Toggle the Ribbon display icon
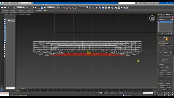Screen dimensions: 174x98 pyautogui.click(x=103, y=8)
